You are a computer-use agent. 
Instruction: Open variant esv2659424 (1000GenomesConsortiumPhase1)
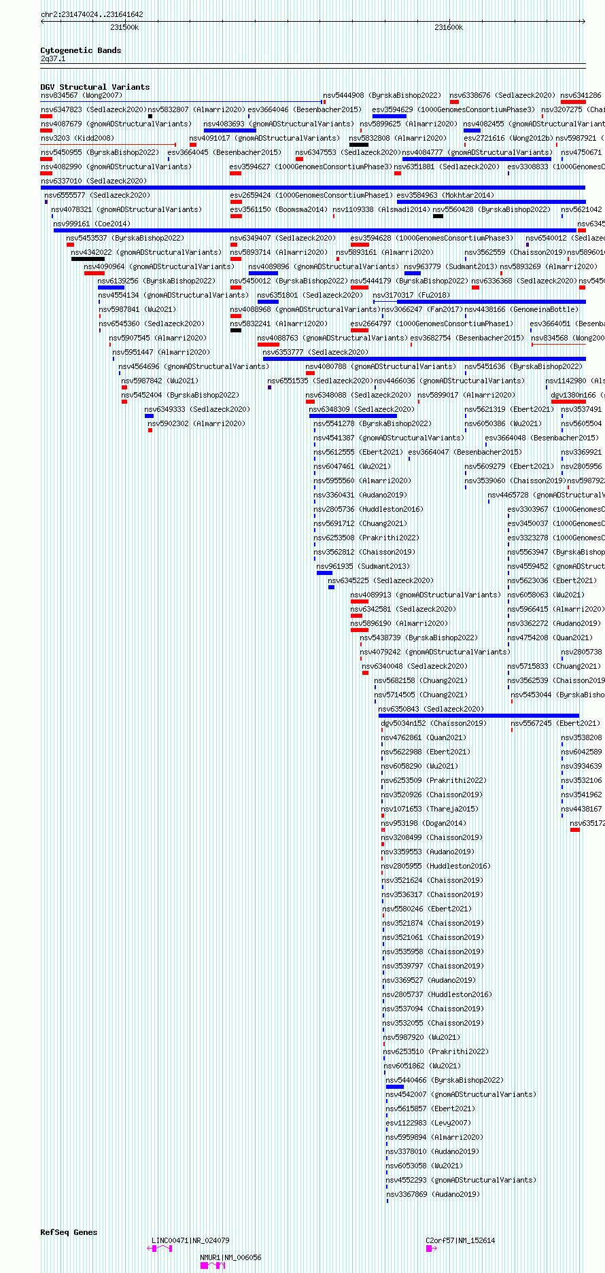[x=311, y=196]
